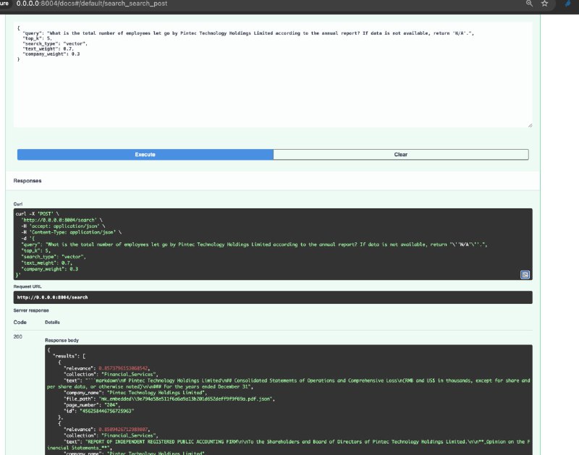Click the "Responses" section heading
This screenshot has width=579, height=455.
[x=28, y=181]
